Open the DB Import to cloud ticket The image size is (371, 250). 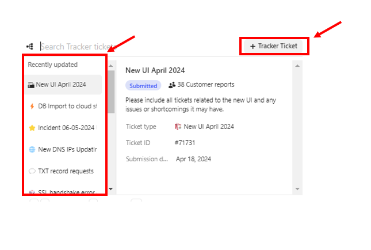[x=67, y=106]
